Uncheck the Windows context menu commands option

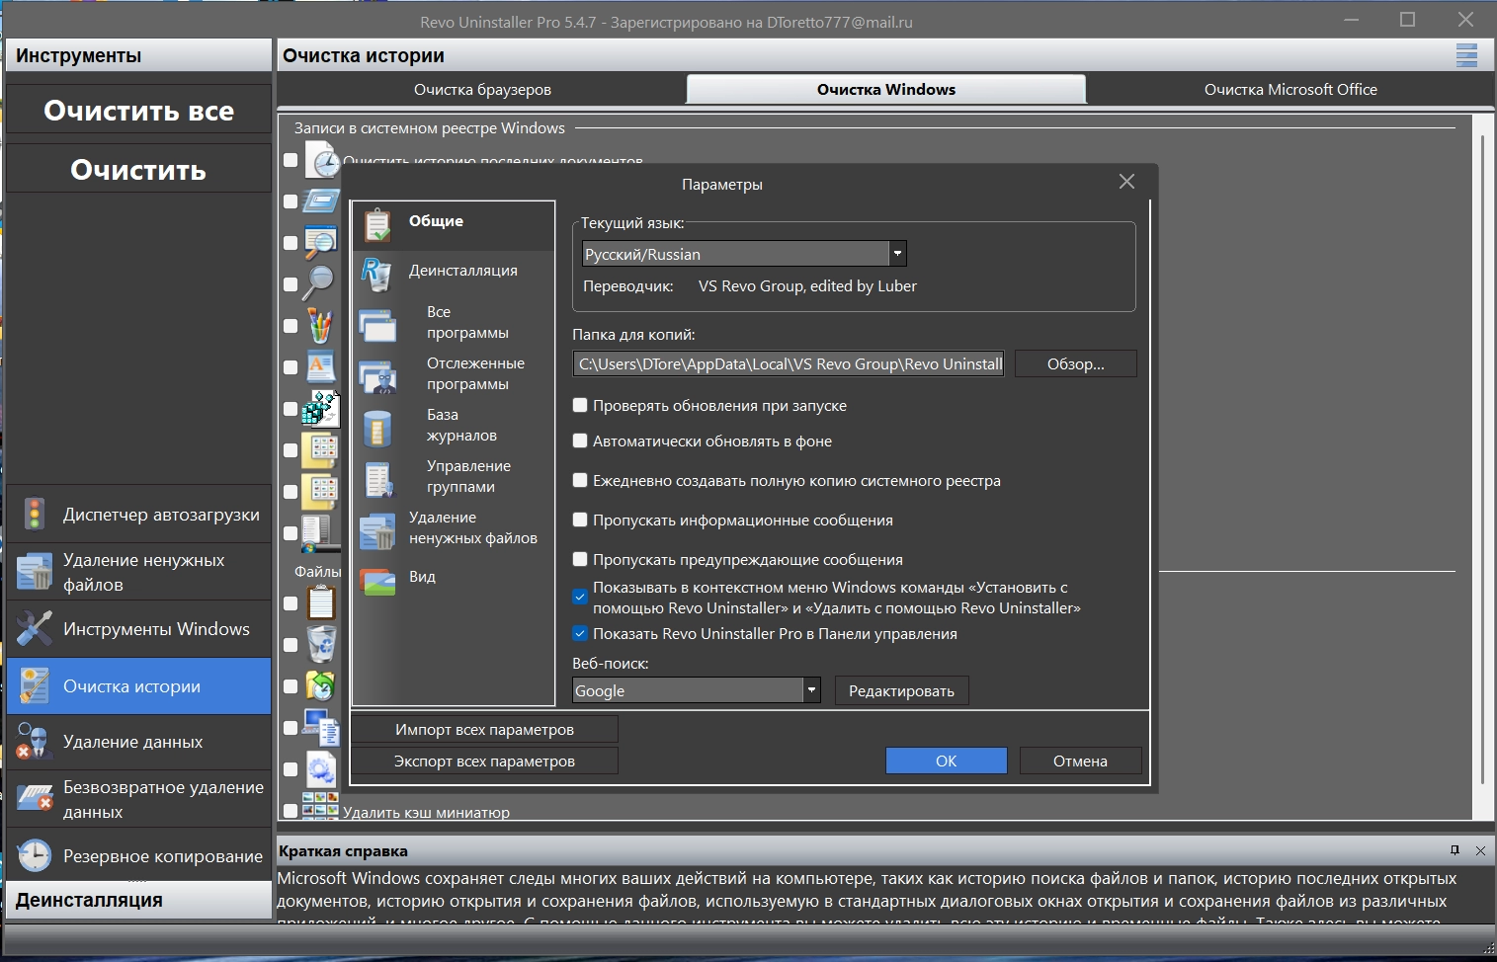(580, 597)
